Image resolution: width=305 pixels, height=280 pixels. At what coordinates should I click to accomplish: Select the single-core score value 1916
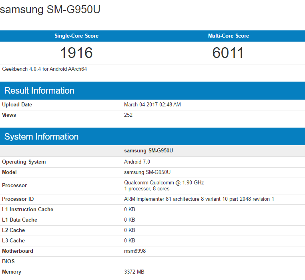pyautogui.click(x=76, y=53)
